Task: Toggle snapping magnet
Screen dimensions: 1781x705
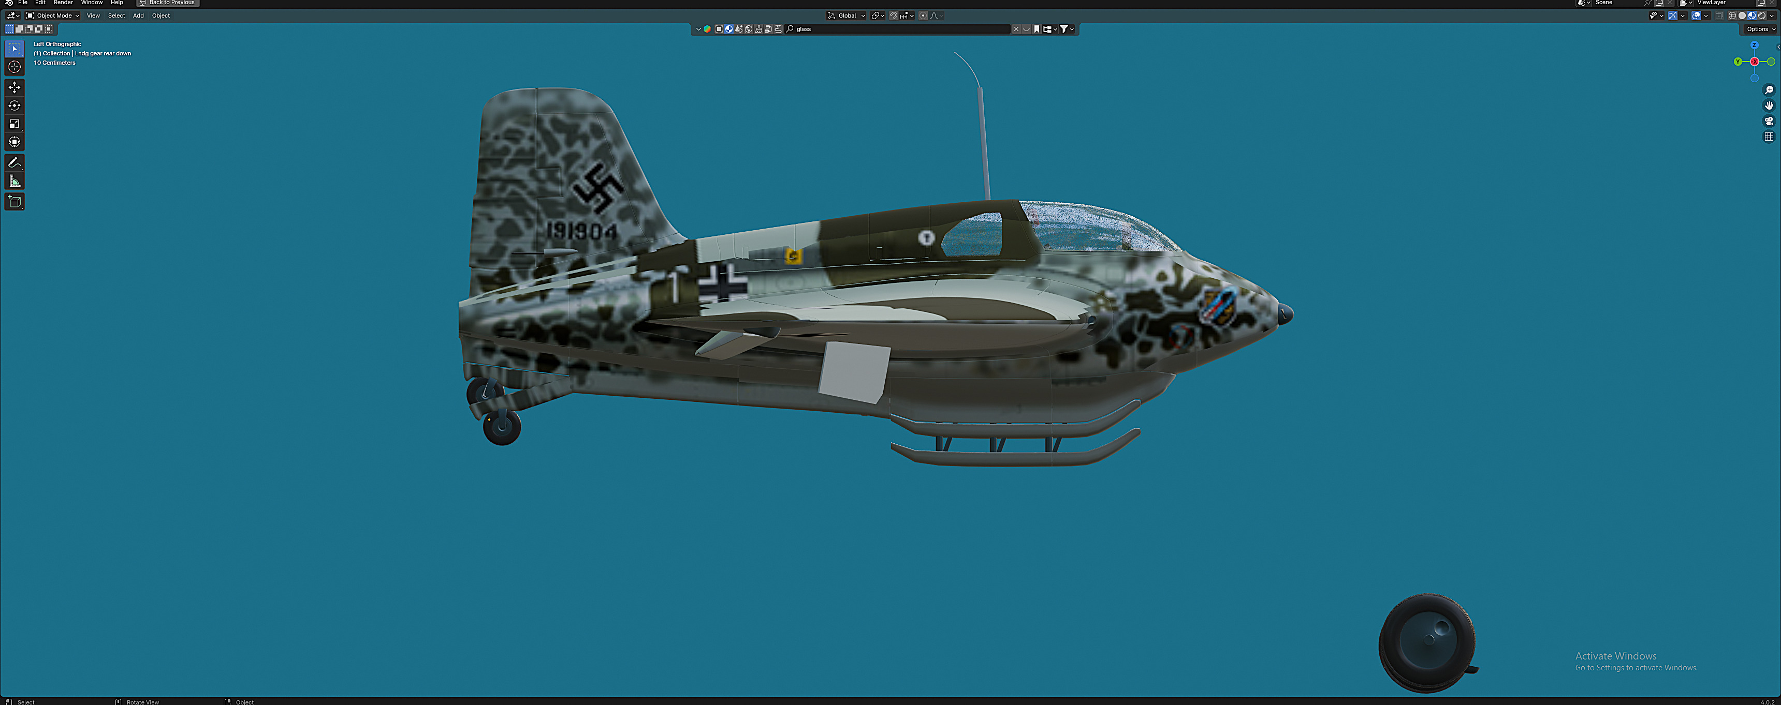Action: pos(894,15)
